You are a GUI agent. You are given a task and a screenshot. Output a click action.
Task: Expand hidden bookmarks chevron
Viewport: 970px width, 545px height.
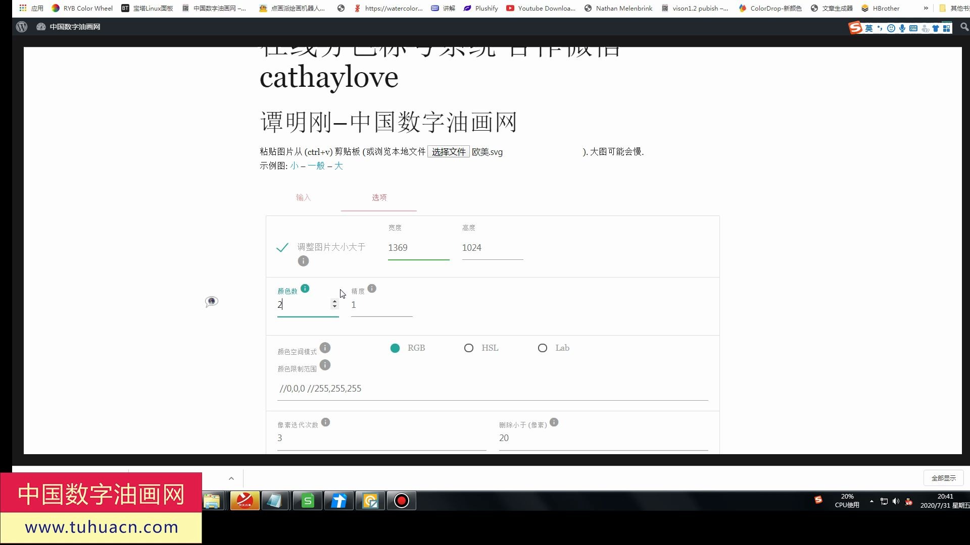(926, 8)
